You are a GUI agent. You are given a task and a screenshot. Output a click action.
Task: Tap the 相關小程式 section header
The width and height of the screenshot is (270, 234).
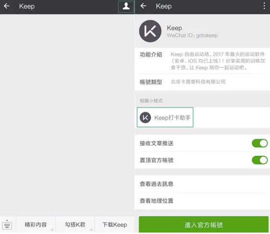coord(151,101)
